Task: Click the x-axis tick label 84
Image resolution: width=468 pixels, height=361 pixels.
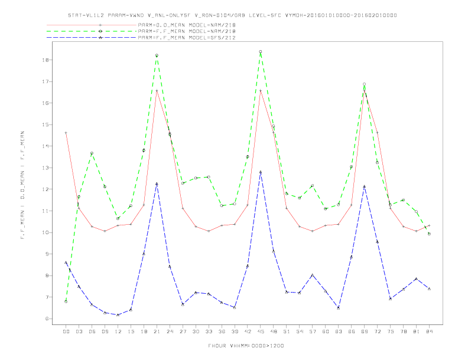Action: (x=429, y=332)
